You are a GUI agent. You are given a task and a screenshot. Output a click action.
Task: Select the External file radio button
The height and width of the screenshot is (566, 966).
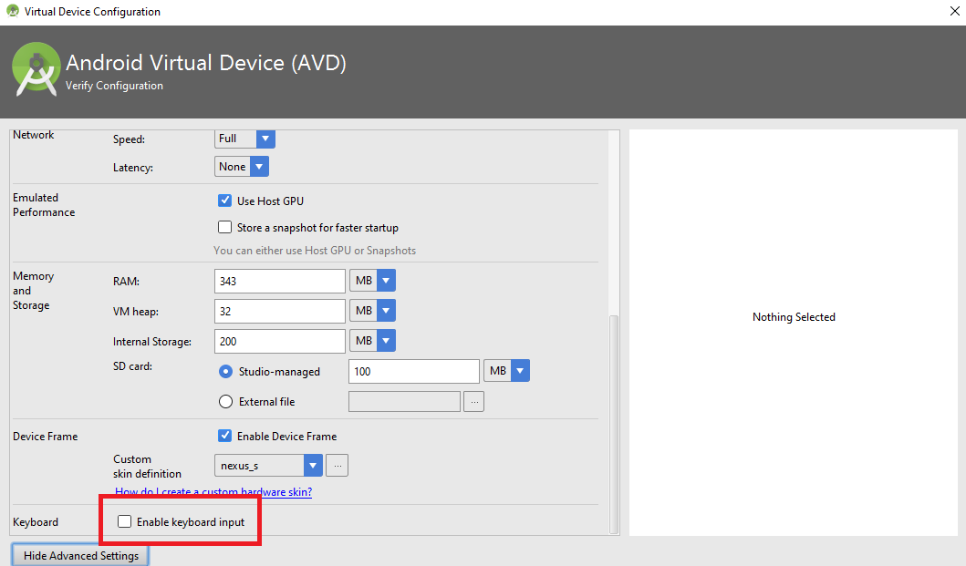[x=225, y=402]
